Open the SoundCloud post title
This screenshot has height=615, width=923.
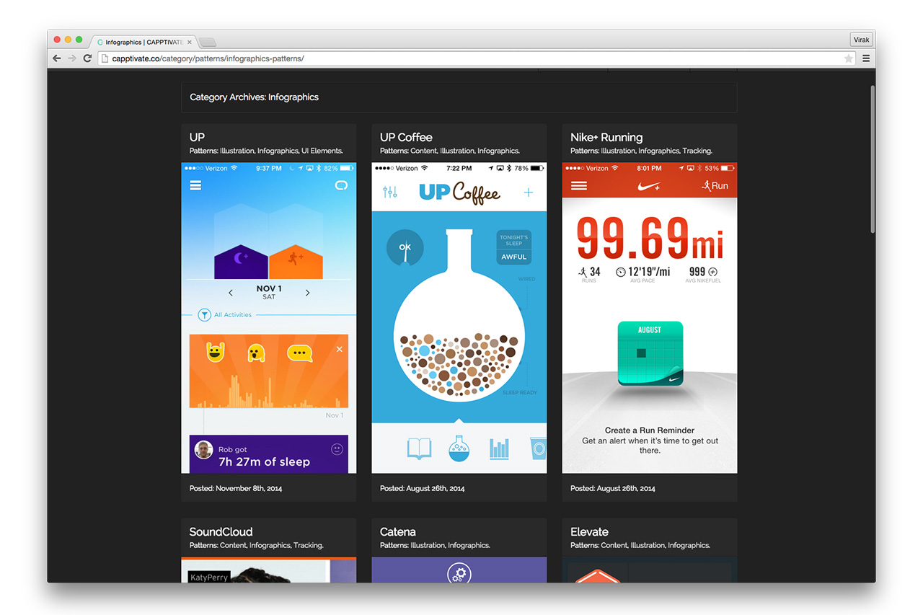221,531
